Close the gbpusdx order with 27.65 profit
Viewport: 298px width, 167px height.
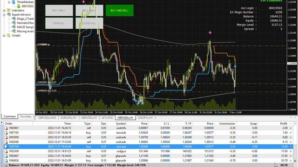291,156
